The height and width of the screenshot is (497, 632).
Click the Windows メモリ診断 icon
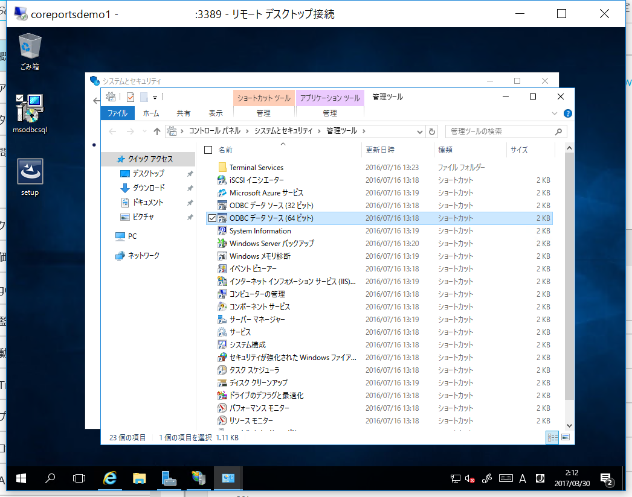point(222,256)
